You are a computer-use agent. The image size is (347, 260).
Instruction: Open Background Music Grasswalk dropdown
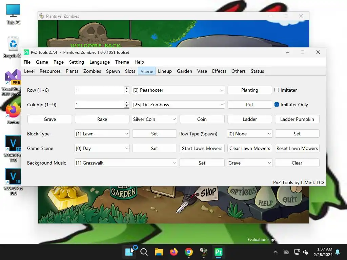tap(126, 163)
